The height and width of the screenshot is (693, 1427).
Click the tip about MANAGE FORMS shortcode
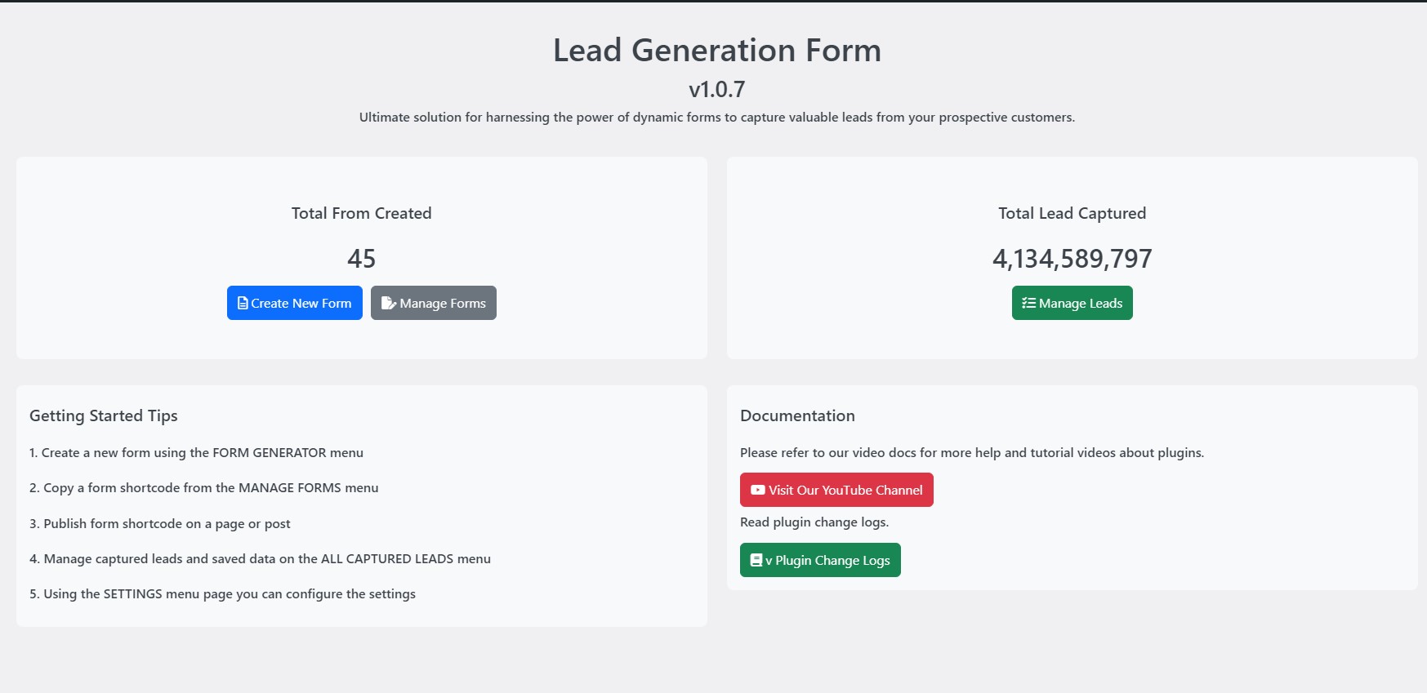pos(203,488)
